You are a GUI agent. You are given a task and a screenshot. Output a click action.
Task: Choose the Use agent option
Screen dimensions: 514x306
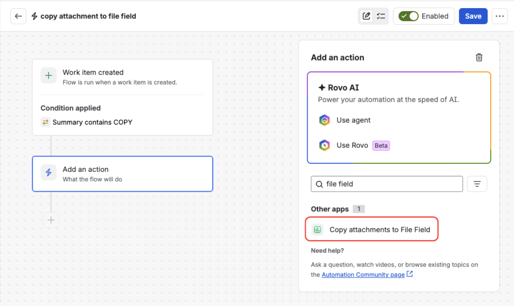tap(345, 120)
